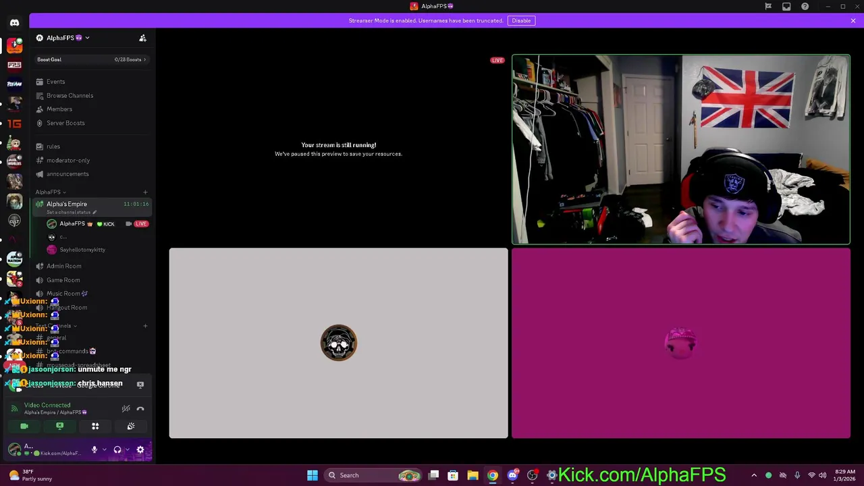Click Set a channel status pencil
Screen dimensions: 864x486
pyautogui.click(x=94, y=212)
